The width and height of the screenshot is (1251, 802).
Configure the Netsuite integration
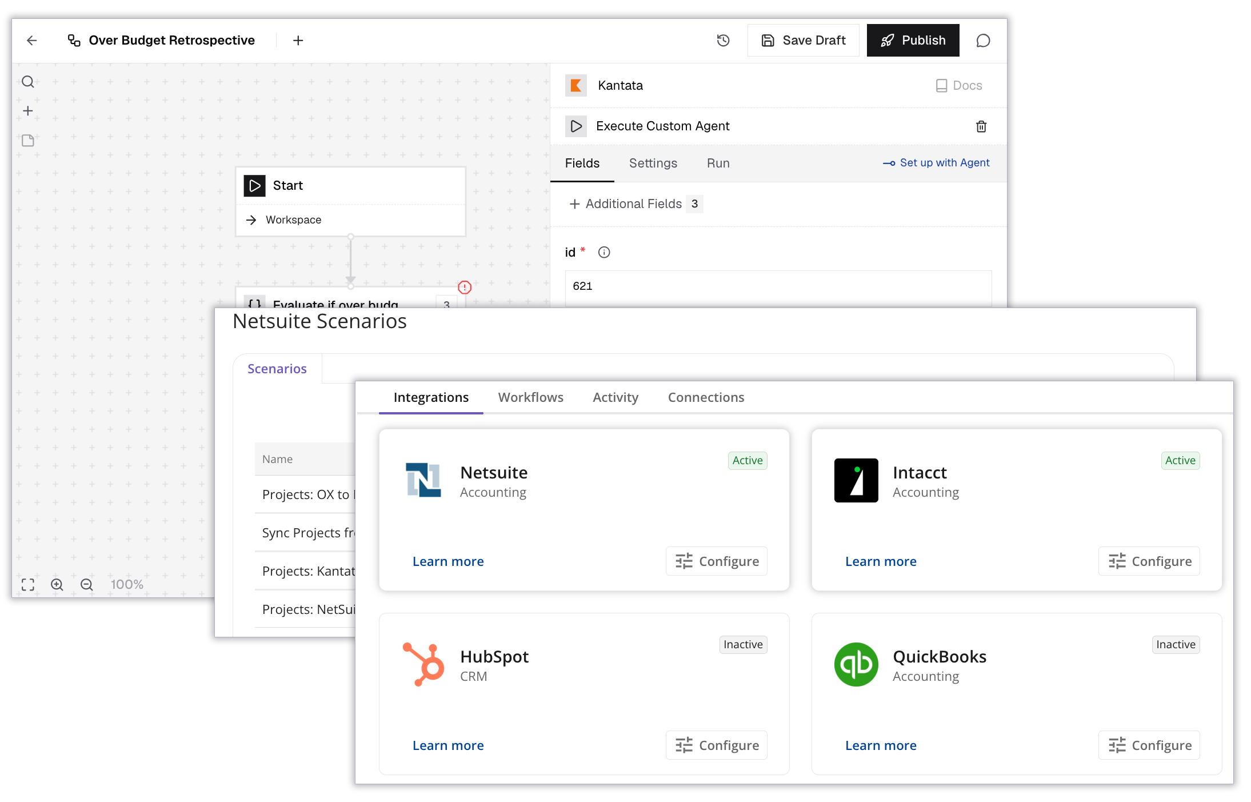click(717, 561)
